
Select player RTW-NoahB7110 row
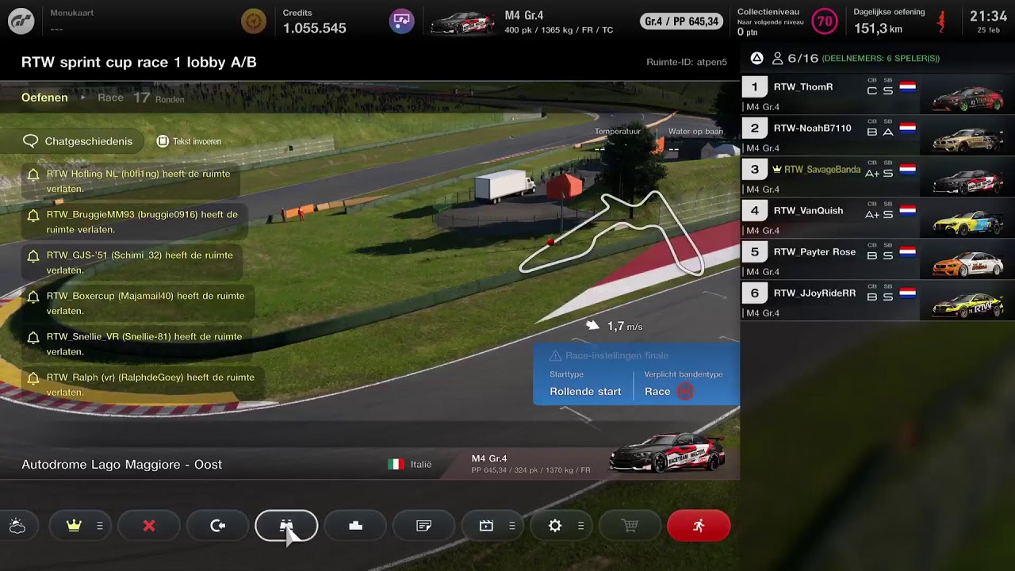click(x=878, y=136)
